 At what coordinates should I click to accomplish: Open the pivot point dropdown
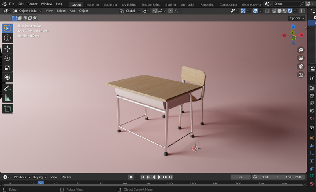click(x=147, y=11)
